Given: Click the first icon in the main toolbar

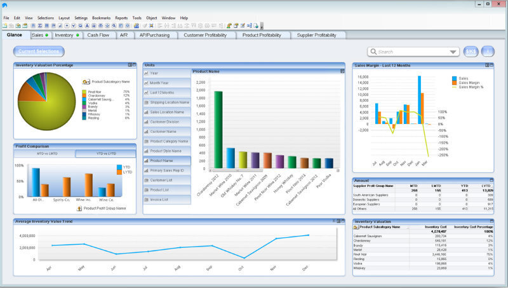Looking at the screenshot, I should [4, 25].
